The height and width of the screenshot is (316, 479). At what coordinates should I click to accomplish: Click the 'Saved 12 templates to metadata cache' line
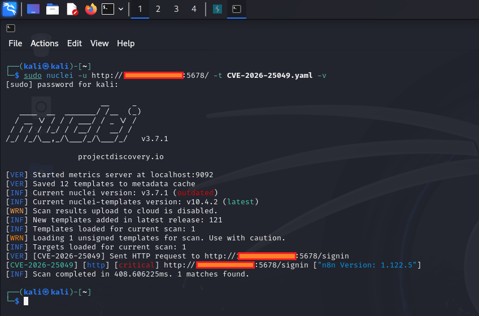pos(101,184)
